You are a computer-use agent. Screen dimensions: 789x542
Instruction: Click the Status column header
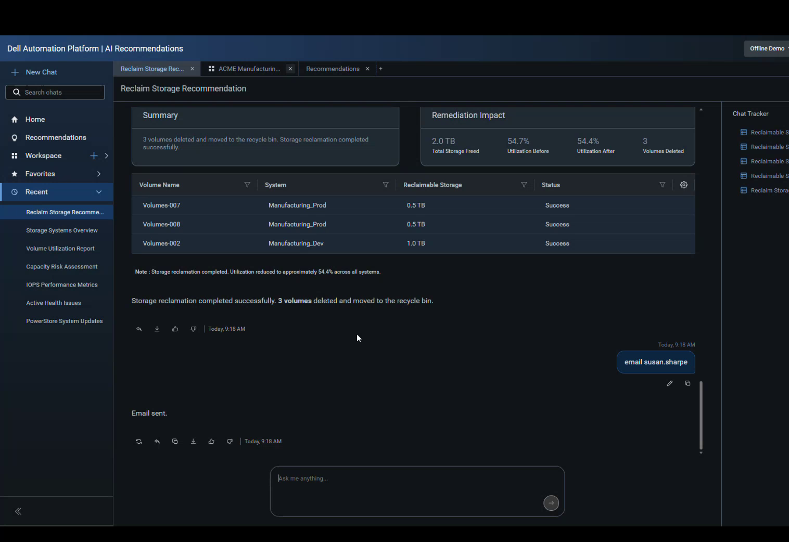(x=551, y=185)
